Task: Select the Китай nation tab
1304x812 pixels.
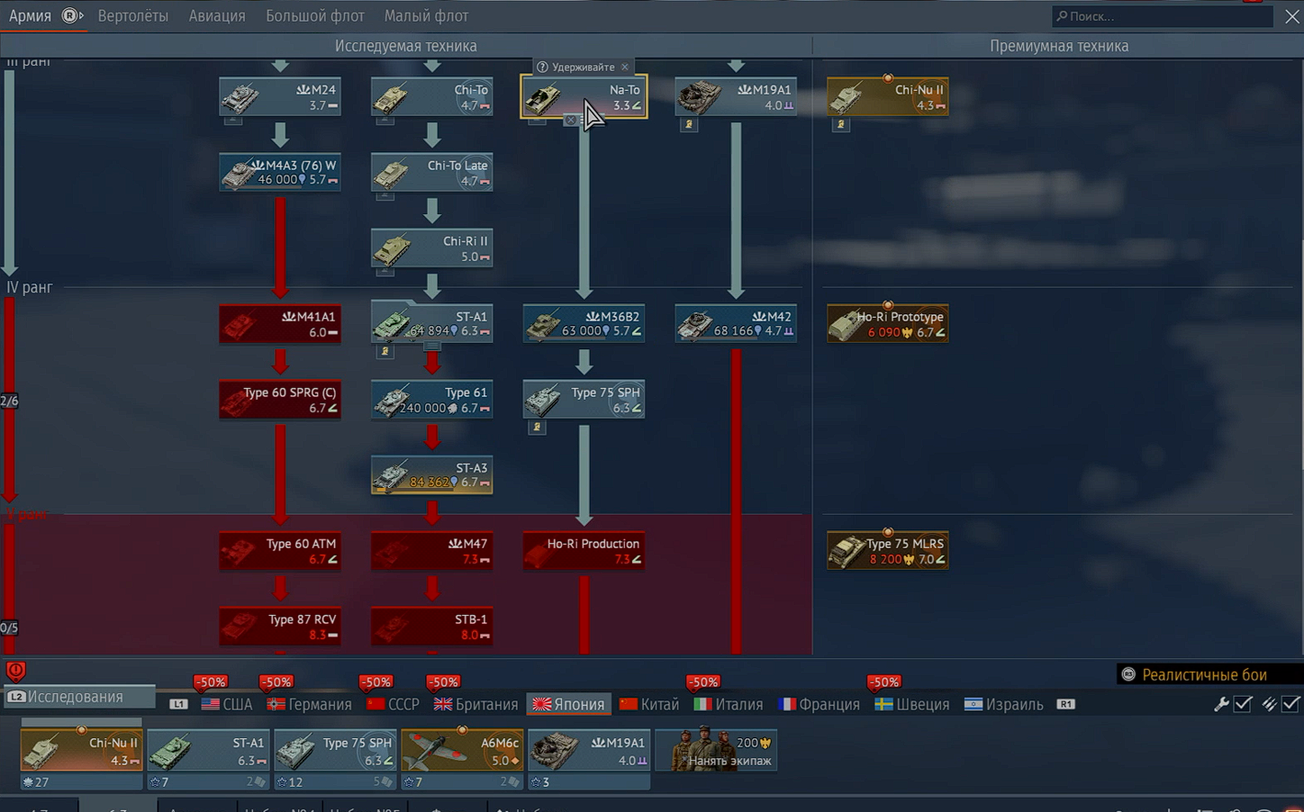Action: pyautogui.click(x=649, y=704)
